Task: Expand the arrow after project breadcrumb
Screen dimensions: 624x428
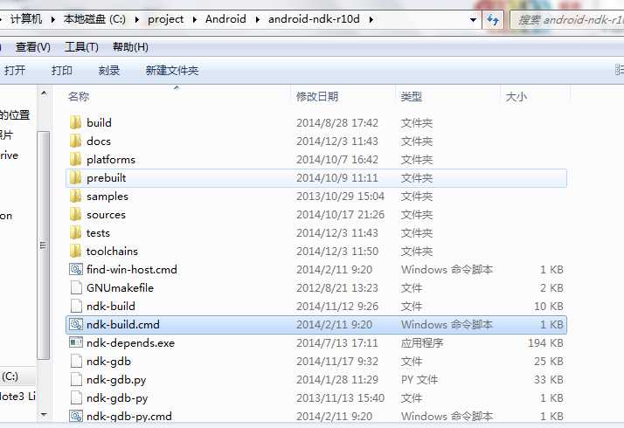Action: [x=195, y=19]
